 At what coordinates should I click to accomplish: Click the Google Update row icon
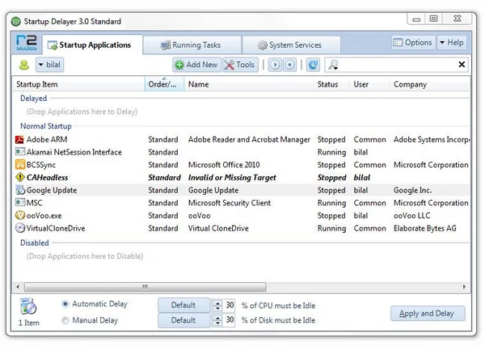pyautogui.click(x=20, y=190)
